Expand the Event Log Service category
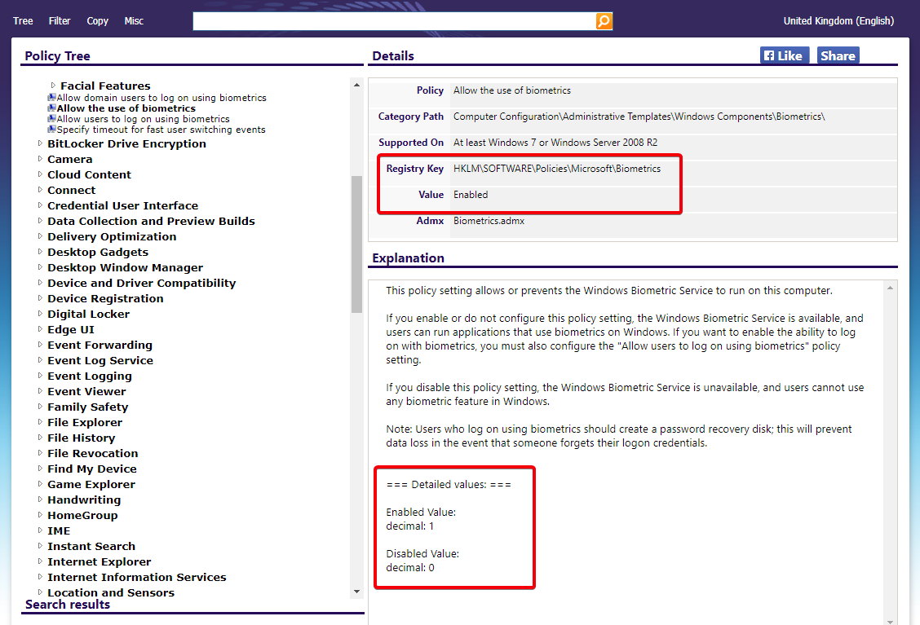This screenshot has width=920, height=625. point(40,360)
